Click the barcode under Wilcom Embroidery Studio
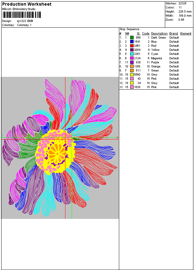This screenshot has height=270, width=194. click(22, 15)
